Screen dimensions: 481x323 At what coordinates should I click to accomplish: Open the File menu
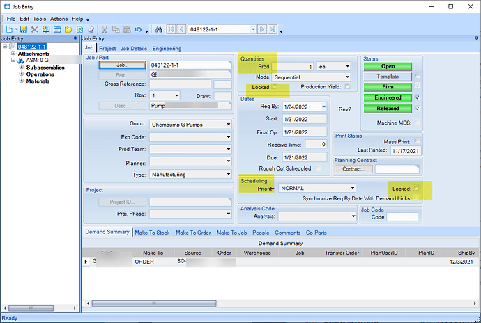click(10, 19)
